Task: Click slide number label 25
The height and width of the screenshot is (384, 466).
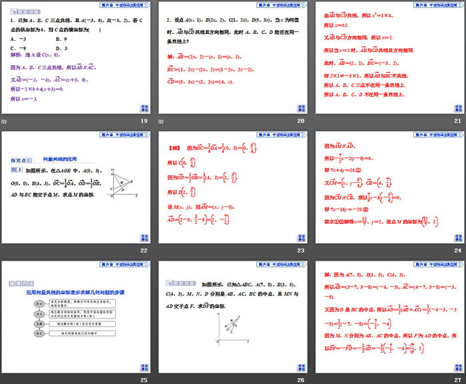Action: coord(144,380)
